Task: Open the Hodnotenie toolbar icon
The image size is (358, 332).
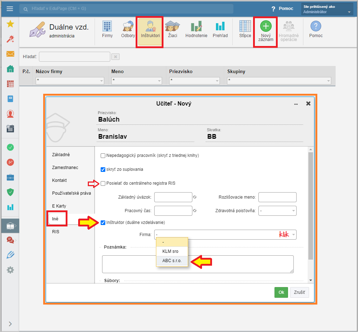Action: click(x=196, y=29)
